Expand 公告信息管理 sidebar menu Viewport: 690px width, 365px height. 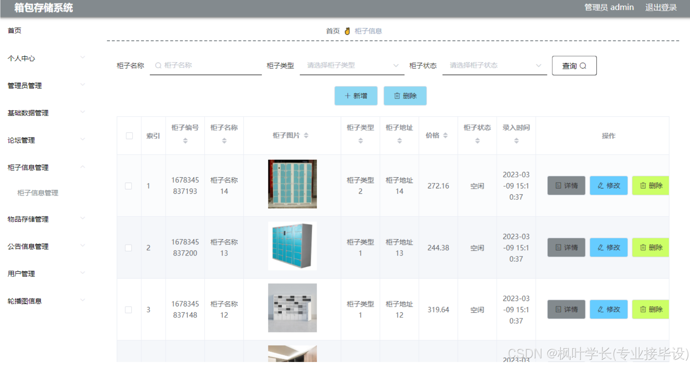click(46, 246)
